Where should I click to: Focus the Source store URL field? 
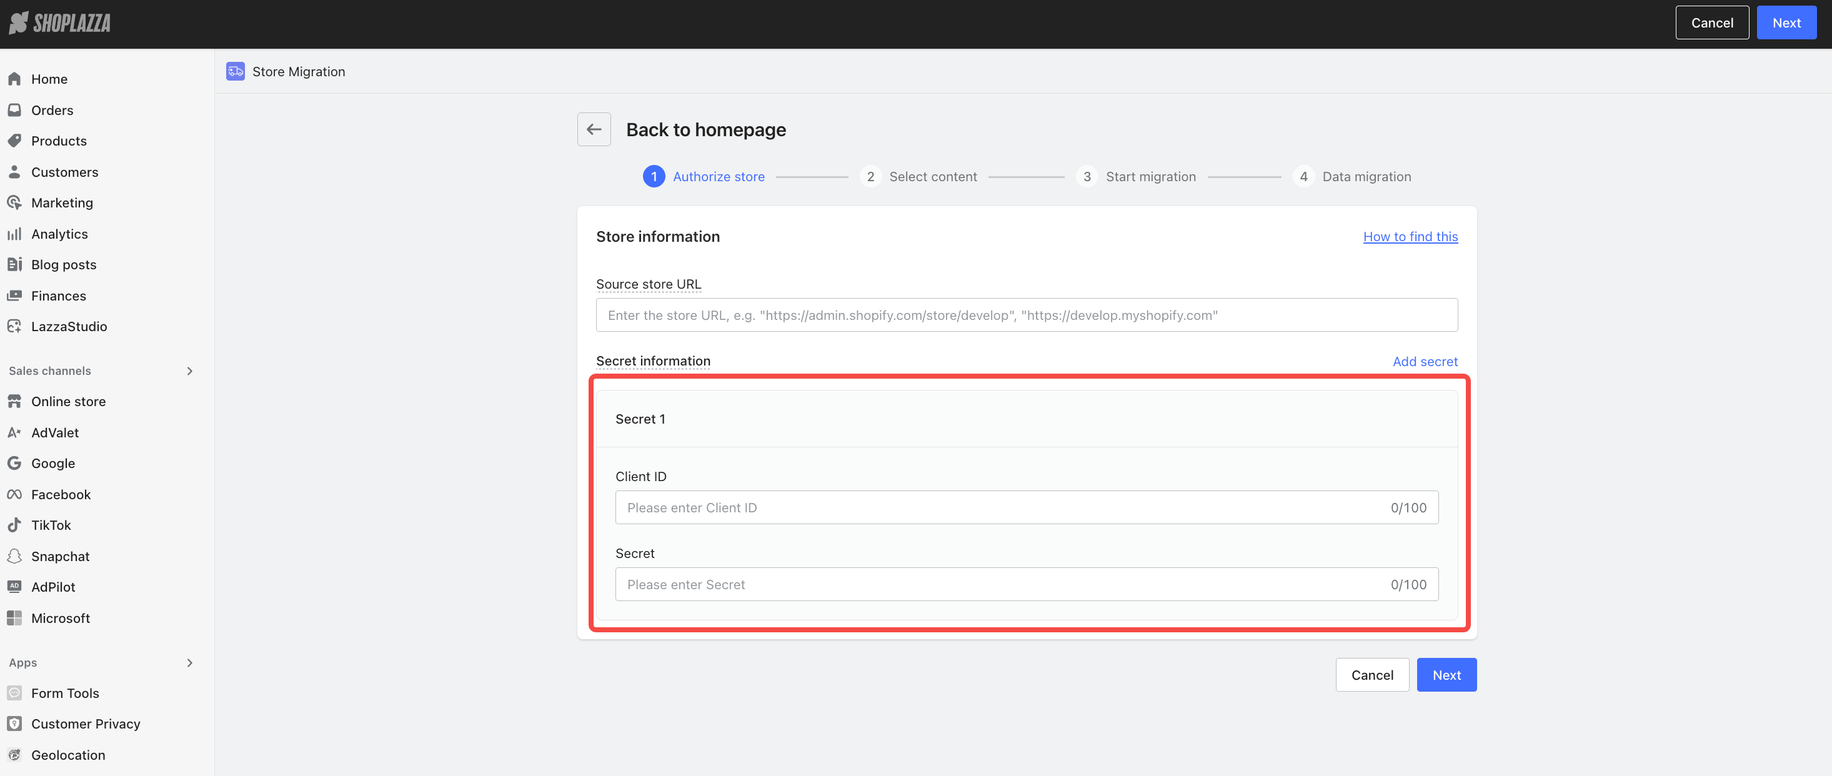[1026, 315]
